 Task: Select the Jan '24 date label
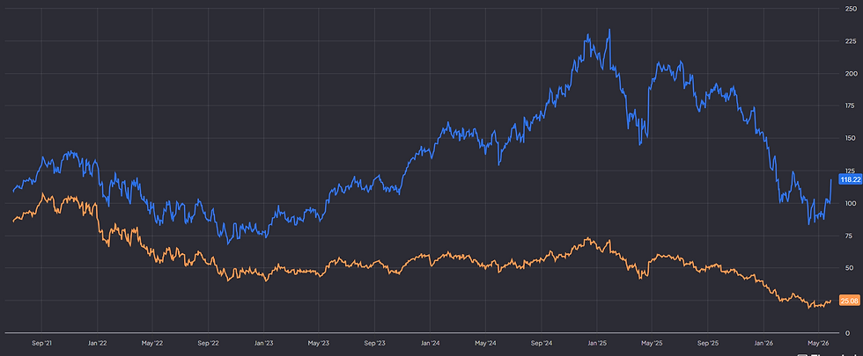coord(430,344)
